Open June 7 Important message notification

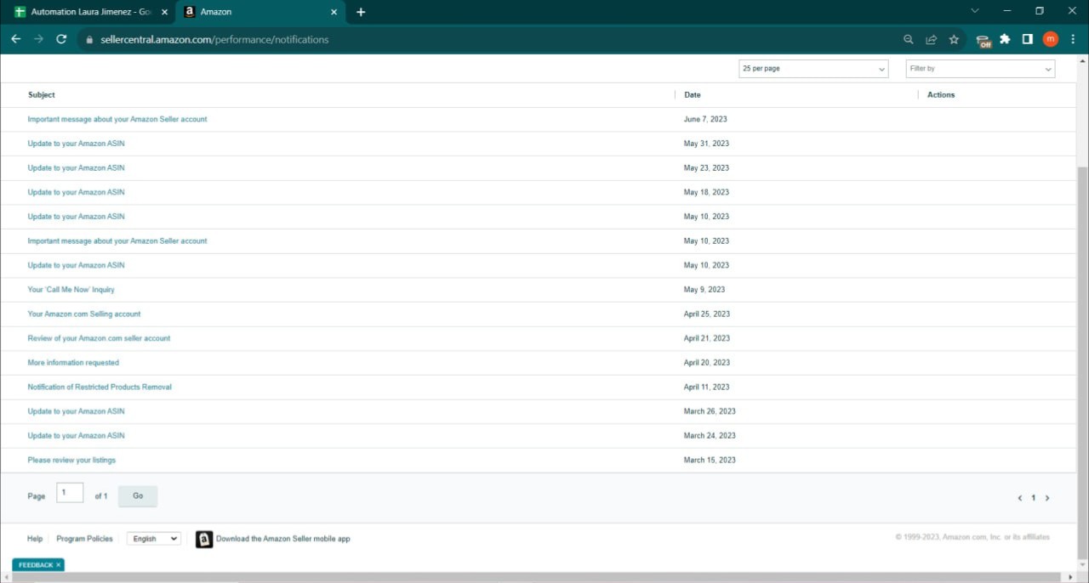click(117, 119)
